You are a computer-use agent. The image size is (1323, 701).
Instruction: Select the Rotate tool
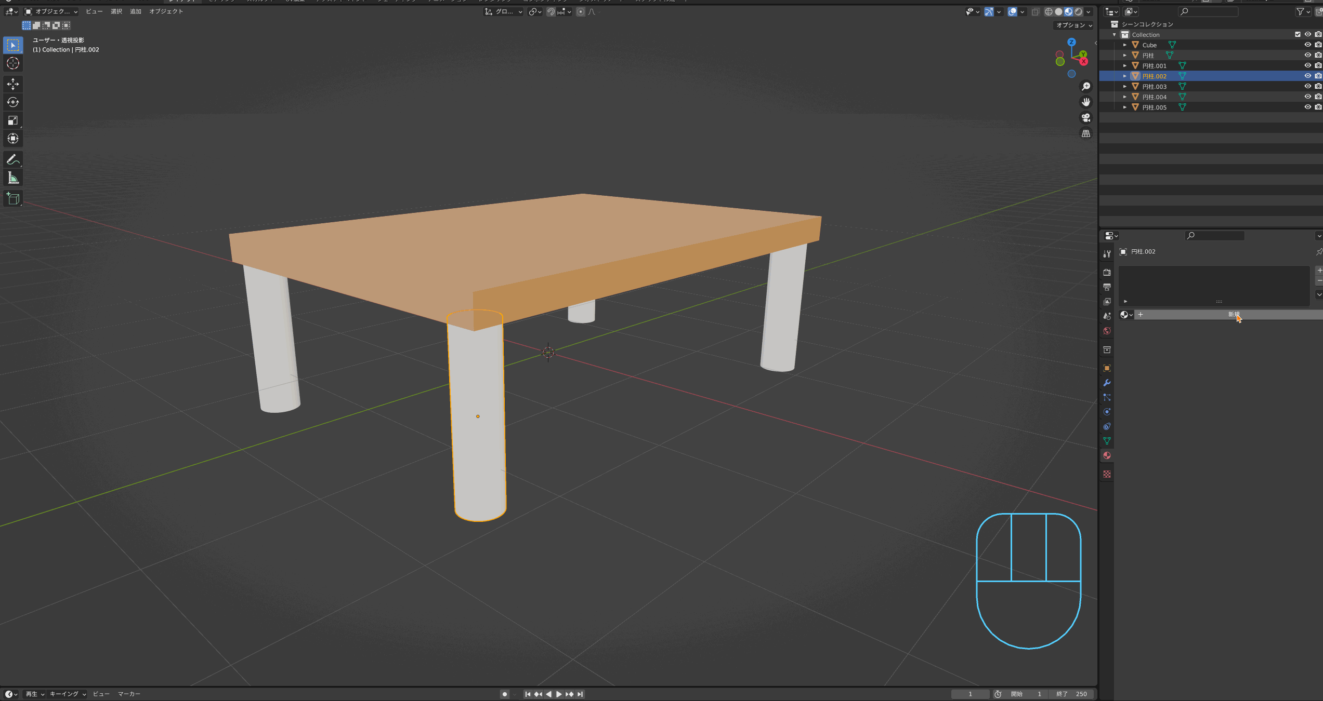[13, 102]
